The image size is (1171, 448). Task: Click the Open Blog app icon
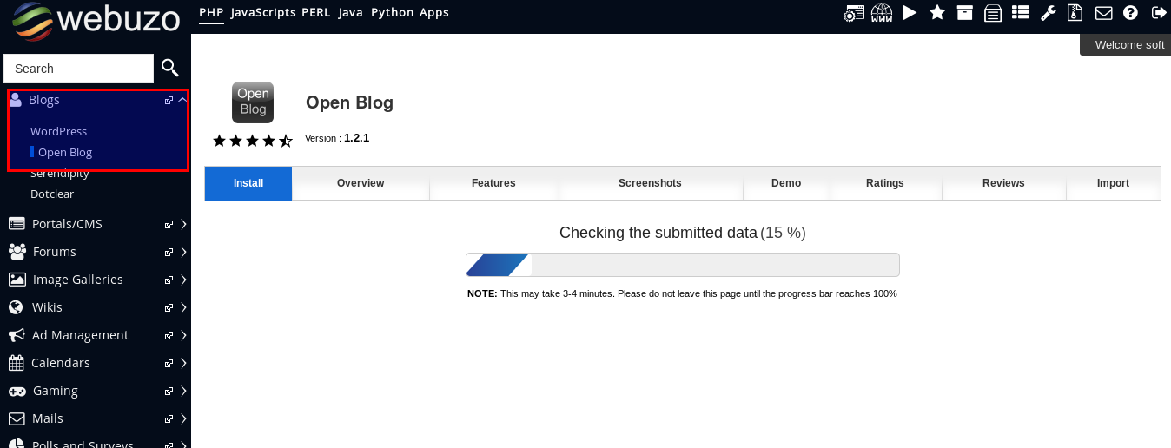point(253,102)
